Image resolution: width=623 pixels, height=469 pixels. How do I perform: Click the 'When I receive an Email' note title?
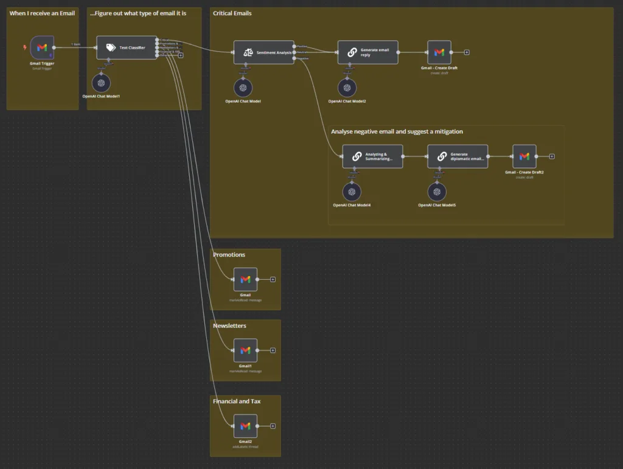(x=42, y=13)
